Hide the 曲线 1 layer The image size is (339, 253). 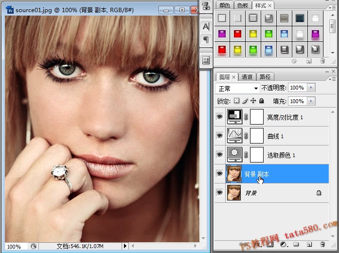click(x=220, y=136)
